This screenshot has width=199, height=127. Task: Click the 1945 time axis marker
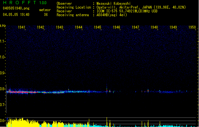pos(97,27)
